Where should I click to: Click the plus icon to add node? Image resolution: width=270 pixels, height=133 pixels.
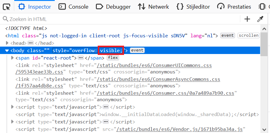pos(247,19)
